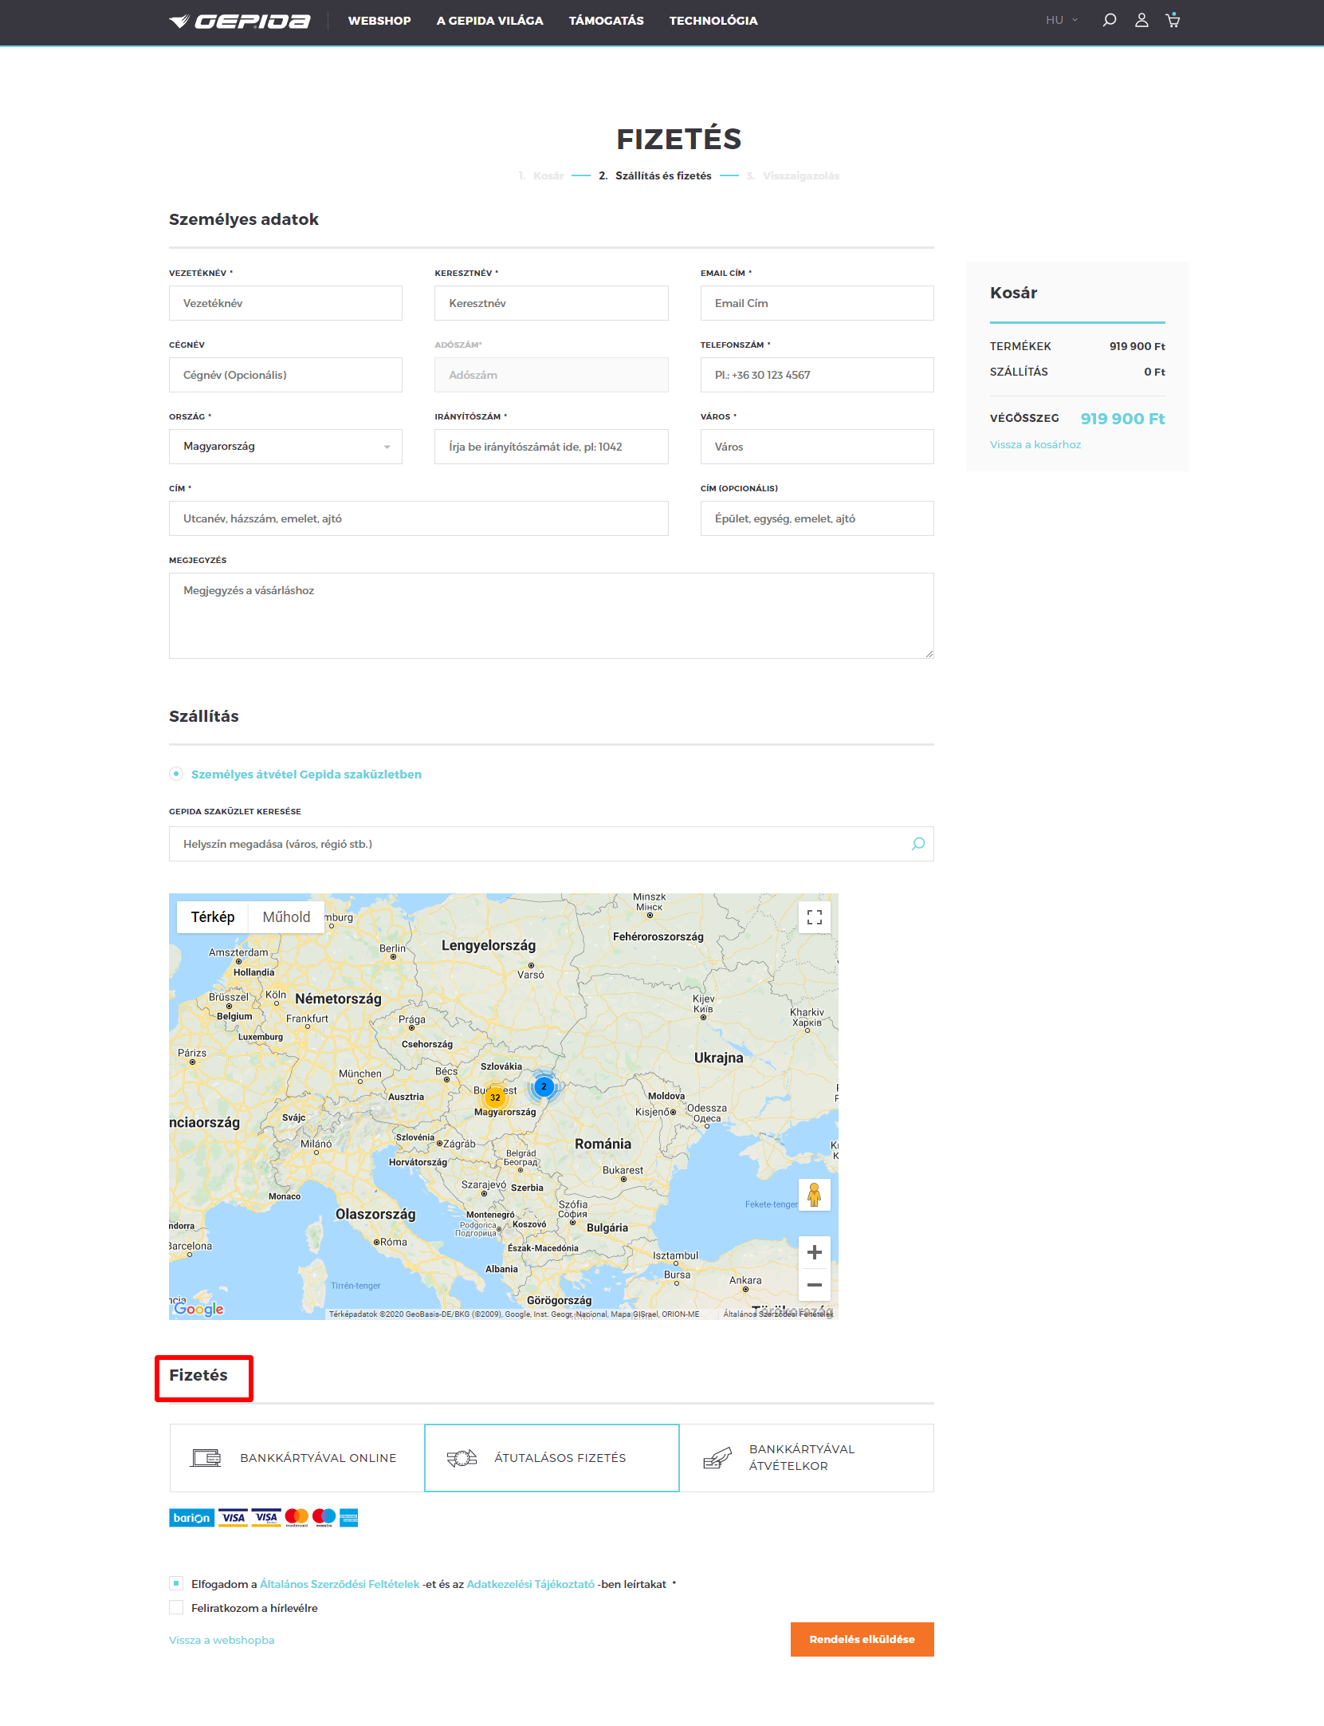This screenshot has height=1726, width=1324.
Task: Focus the Email Cím input field
Action: [817, 303]
